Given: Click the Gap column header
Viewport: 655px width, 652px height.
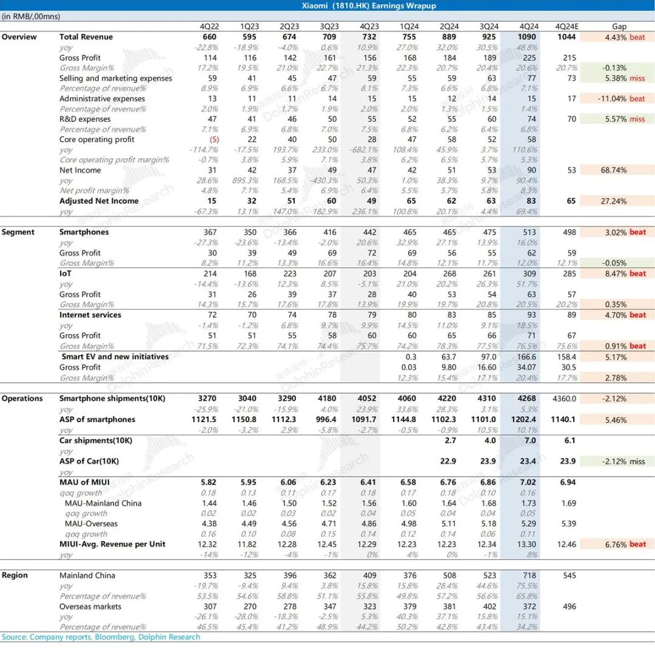Looking at the screenshot, I should [619, 27].
